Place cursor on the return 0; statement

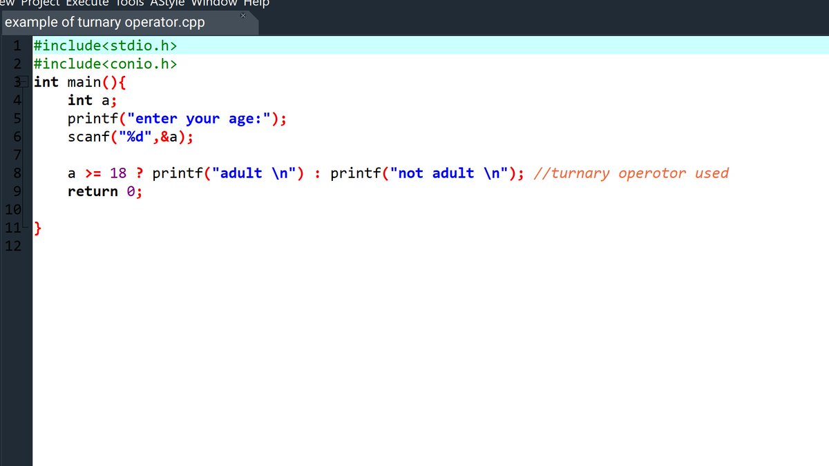[x=104, y=191]
